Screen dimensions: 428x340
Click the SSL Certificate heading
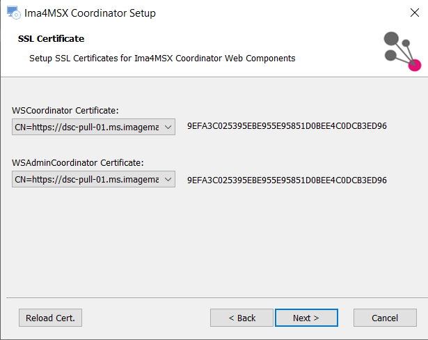(x=51, y=39)
